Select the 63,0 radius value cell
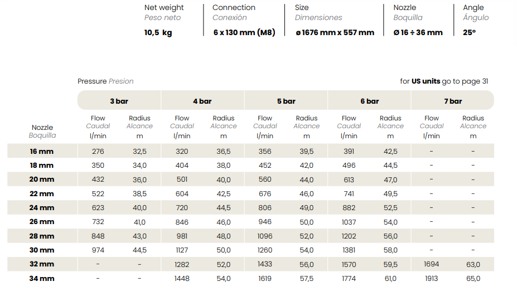The height and width of the screenshot is (291, 517). coord(473,264)
